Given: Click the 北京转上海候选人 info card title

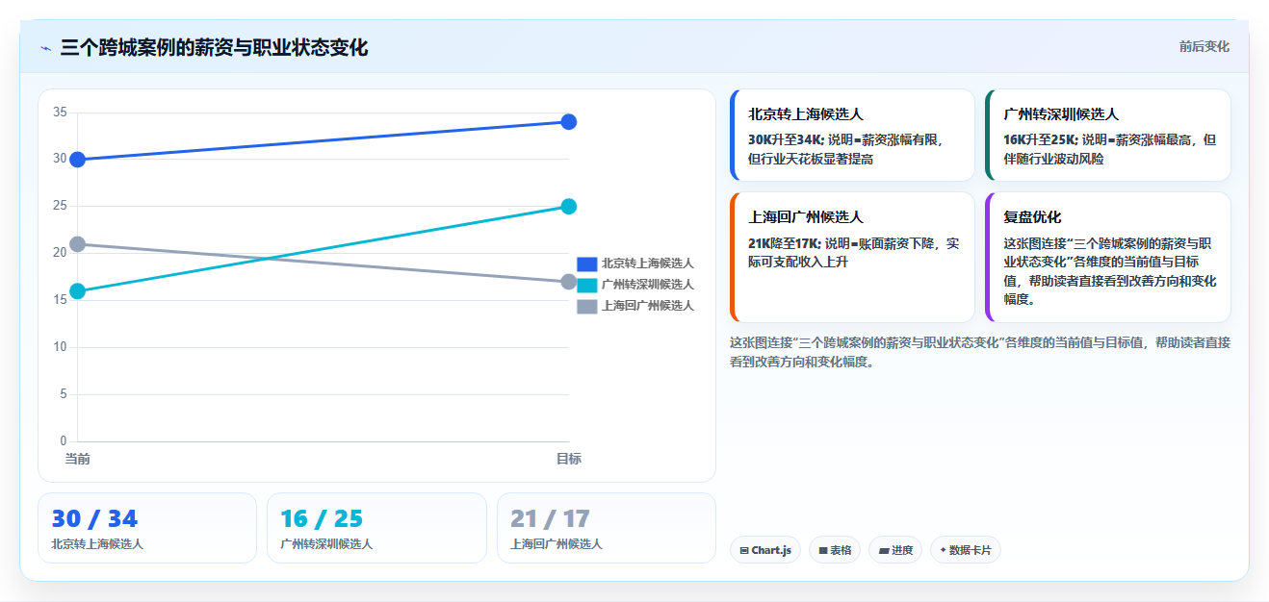Looking at the screenshot, I should 806,113.
